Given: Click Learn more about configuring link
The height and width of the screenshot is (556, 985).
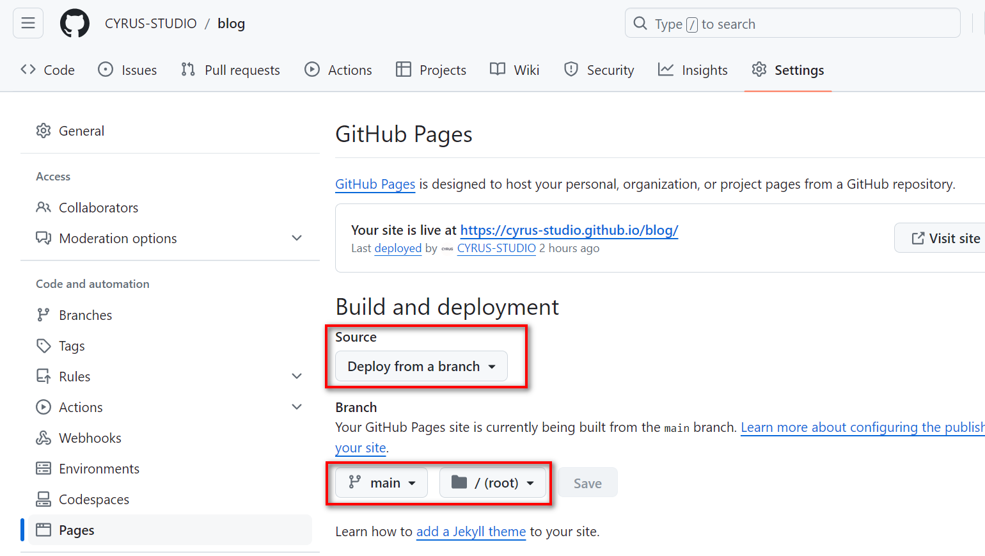Looking at the screenshot, I should click(863, 427).
